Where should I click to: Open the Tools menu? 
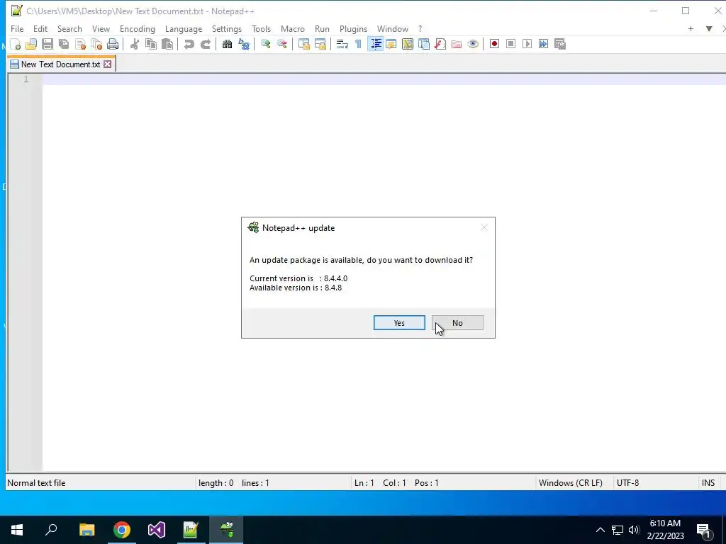(261, 28)
